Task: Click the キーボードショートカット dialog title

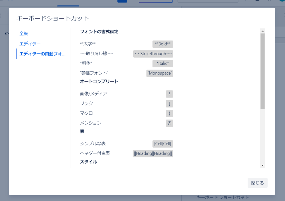Action: click(x=53, y=18)
